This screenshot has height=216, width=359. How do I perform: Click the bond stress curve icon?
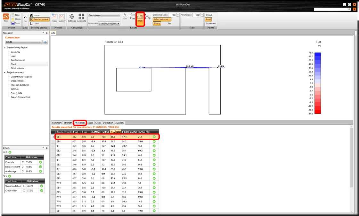point(148,18)
